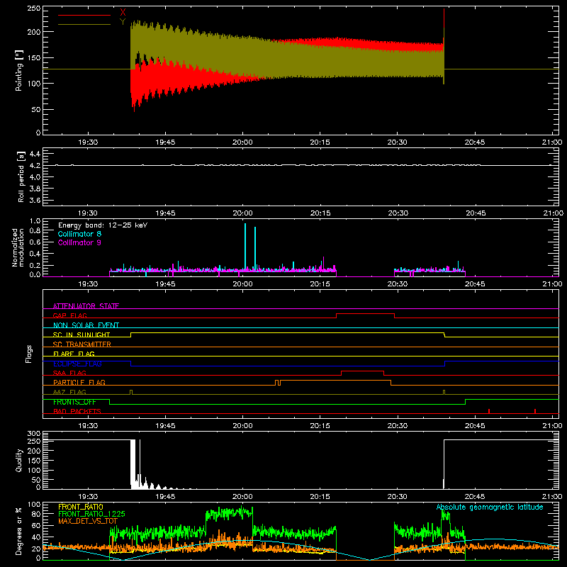
Task: Click the ATTENUATOR_STATE flag label
Action: click(x=86, y=306)
